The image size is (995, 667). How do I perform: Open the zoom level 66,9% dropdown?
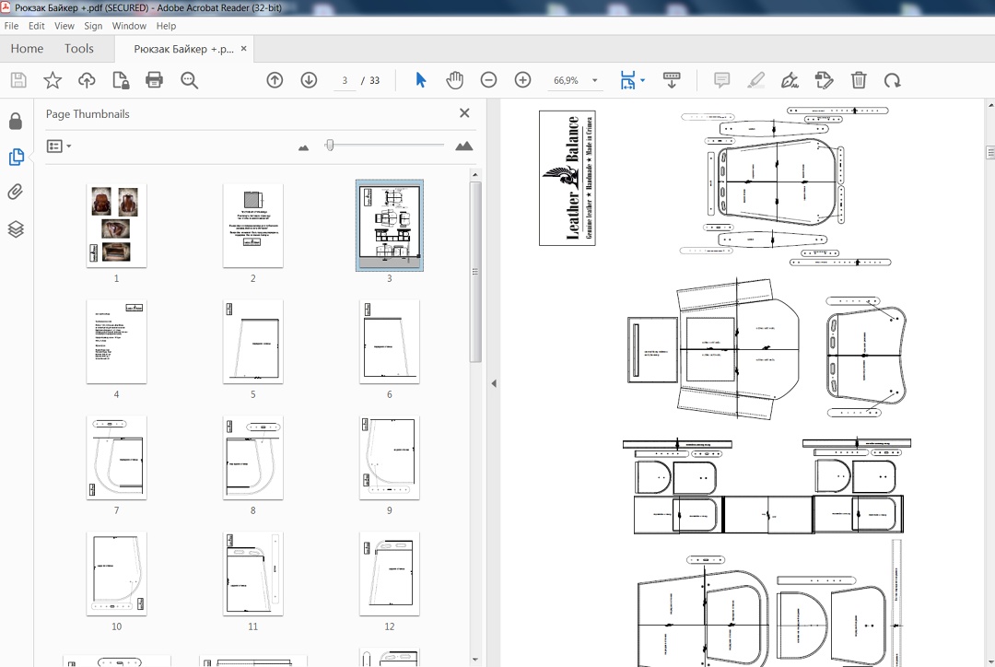point(594,81)
